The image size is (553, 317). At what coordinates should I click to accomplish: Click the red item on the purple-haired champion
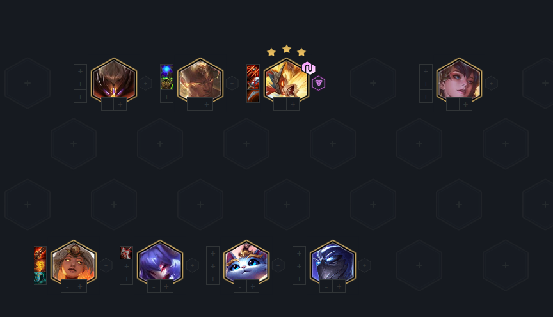(126, 253)
